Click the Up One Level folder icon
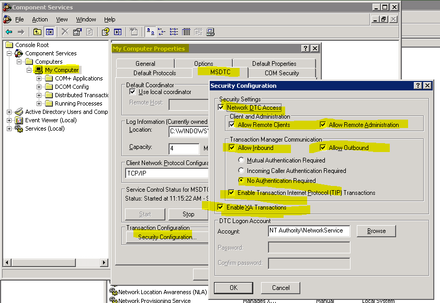This screenshot has height=303, width=440. point(37,32)
